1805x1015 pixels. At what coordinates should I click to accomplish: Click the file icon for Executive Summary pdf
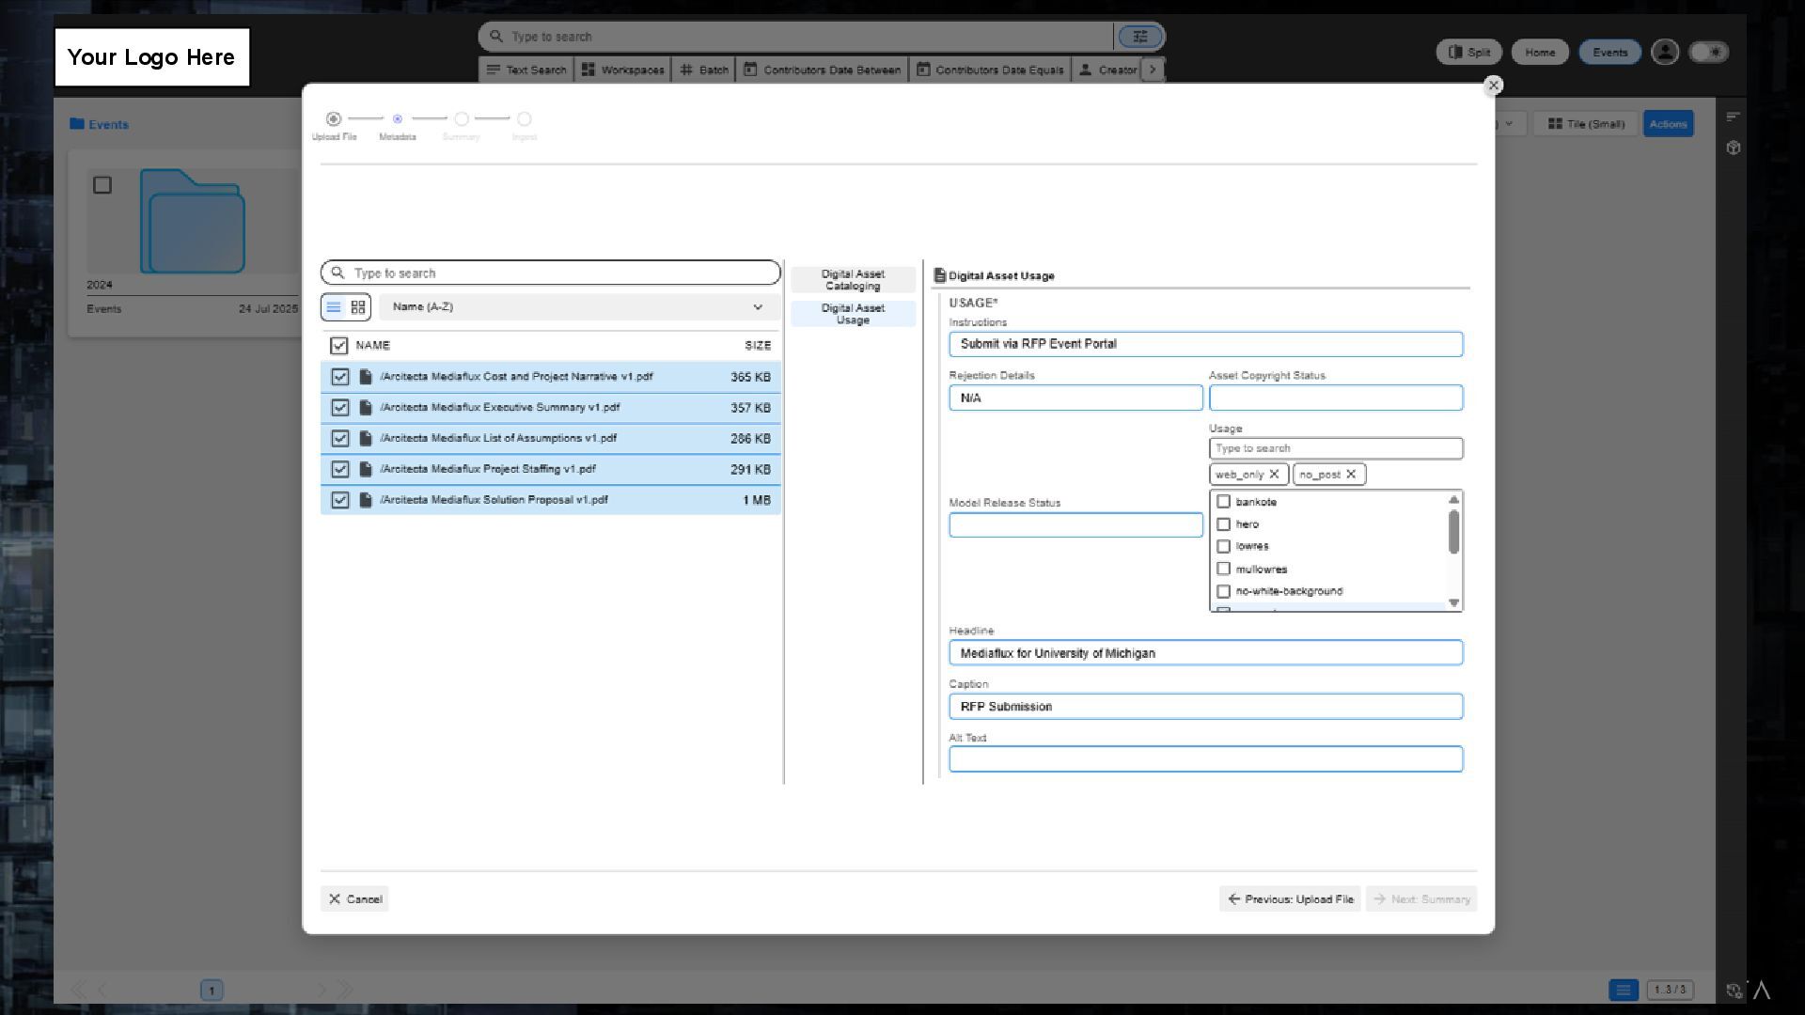pyautogui.click(x=366, y=408)
